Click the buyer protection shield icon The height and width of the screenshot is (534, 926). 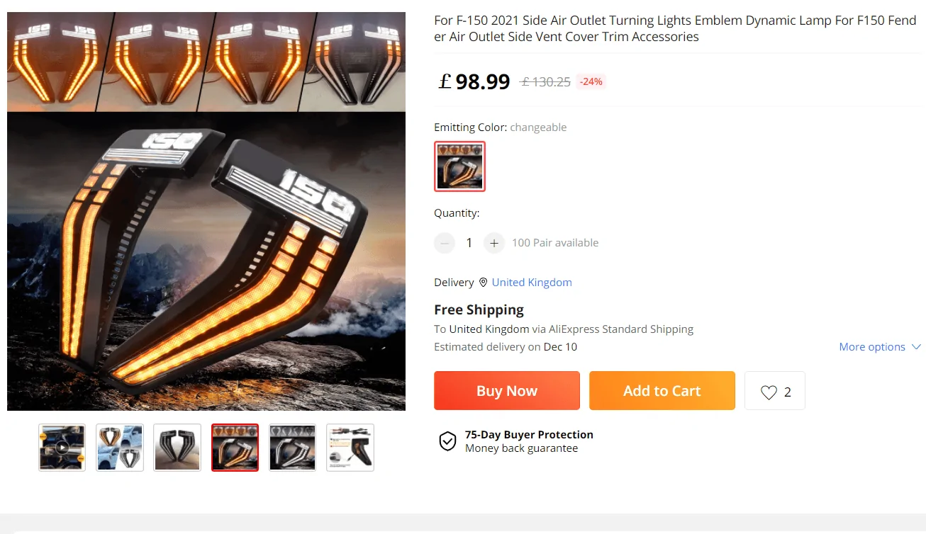[x=447, y=441]
